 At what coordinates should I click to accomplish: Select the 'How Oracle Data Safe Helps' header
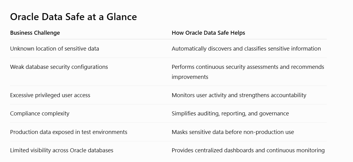pos(208,33)
